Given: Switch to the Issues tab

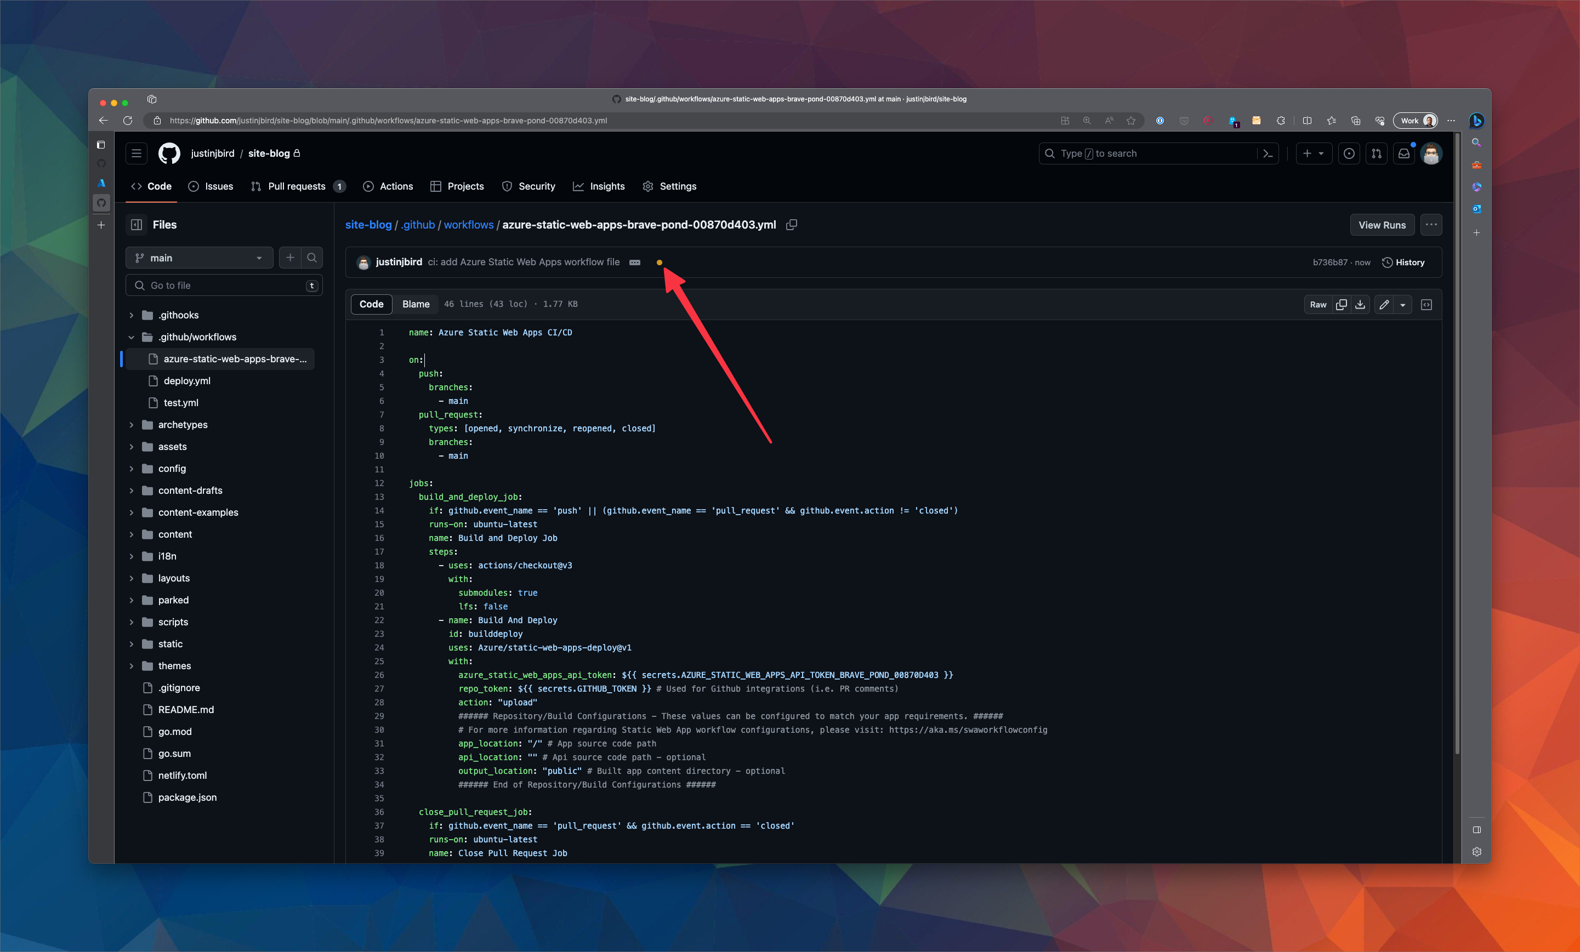Looking at the screenshot, I should [x=211, y=186].
